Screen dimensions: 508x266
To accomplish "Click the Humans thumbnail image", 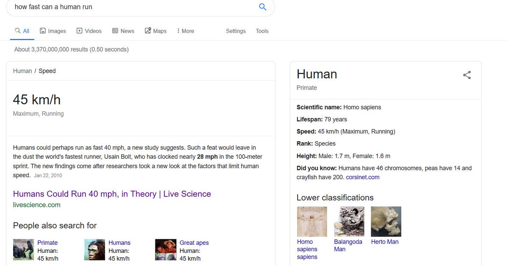I will (x=94, y=250).
